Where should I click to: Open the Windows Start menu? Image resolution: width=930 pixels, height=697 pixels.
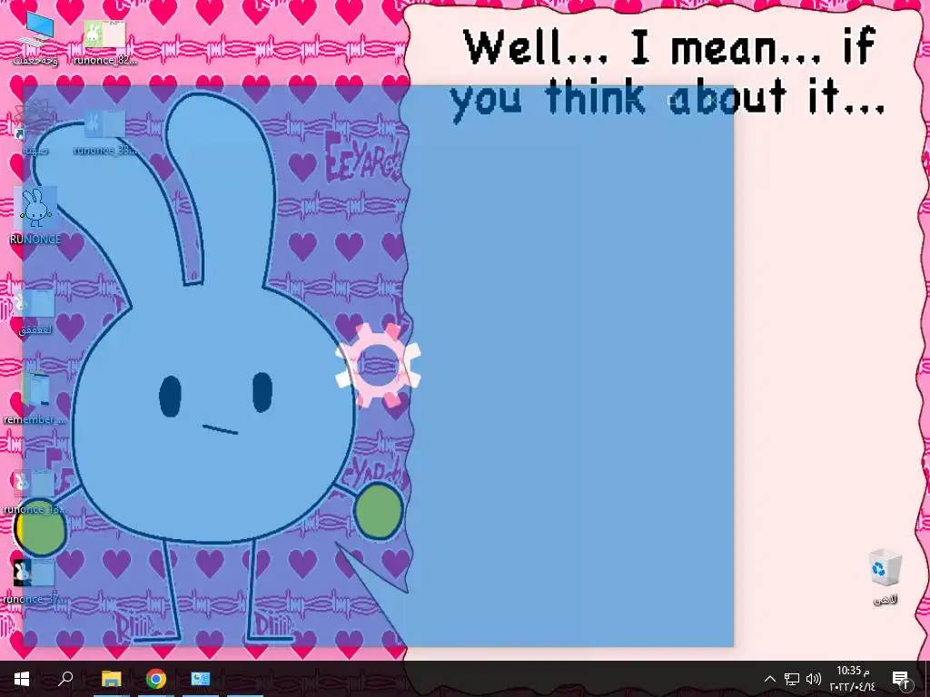tap(22, 679)
